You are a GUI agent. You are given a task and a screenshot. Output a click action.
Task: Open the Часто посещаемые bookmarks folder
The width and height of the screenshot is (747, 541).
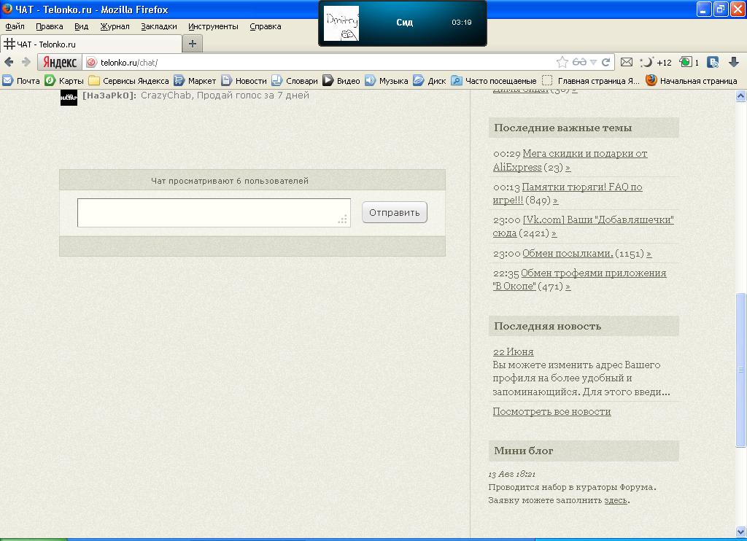tap(494, 81)
